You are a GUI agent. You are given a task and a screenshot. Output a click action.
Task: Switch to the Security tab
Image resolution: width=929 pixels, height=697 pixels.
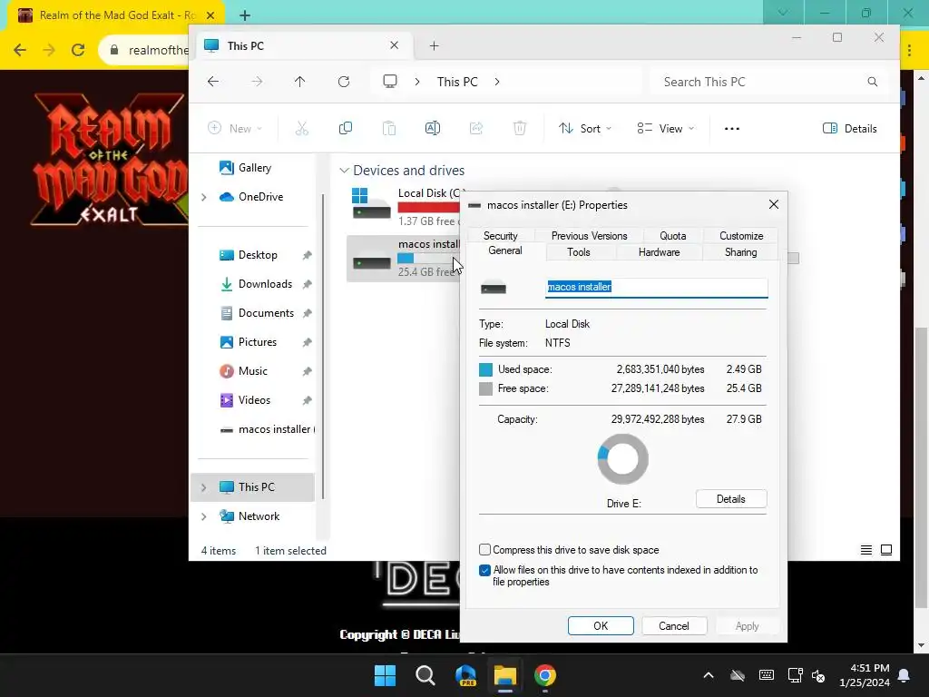coord(501,236)
